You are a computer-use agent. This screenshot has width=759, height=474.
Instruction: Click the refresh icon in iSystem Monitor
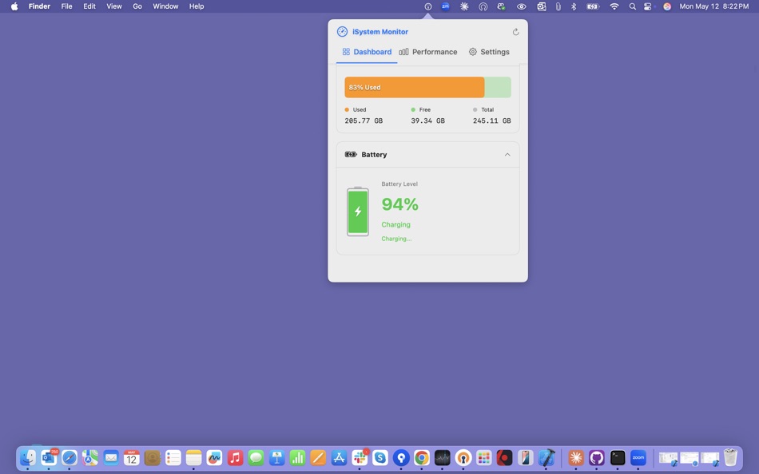515,31
